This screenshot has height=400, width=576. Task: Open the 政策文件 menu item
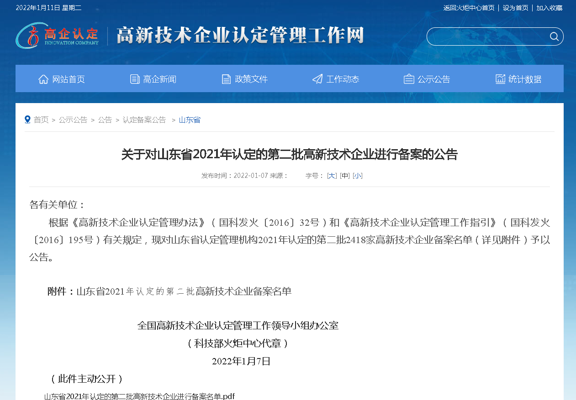click(x=251, y=79)
